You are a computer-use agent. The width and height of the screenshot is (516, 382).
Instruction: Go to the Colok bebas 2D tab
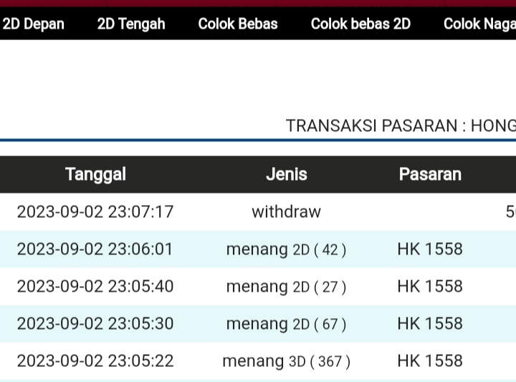point(360,24)
